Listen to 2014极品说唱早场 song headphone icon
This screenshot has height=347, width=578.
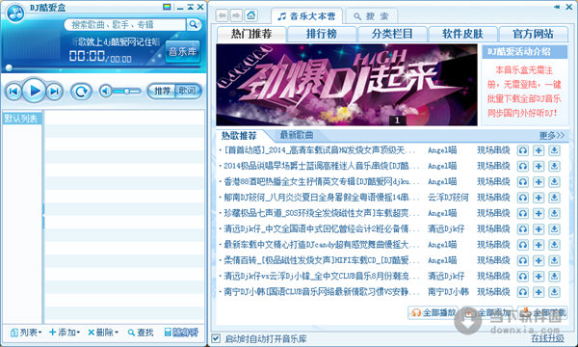523,166
